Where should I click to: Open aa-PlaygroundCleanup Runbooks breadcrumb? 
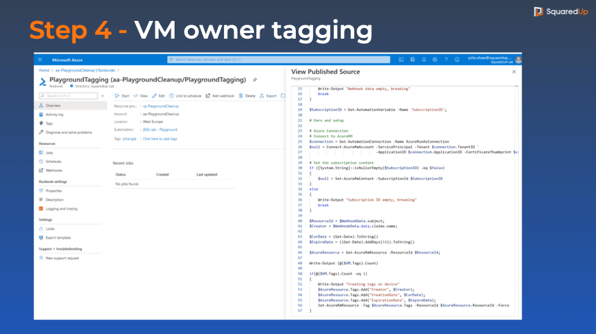[85, 70]
